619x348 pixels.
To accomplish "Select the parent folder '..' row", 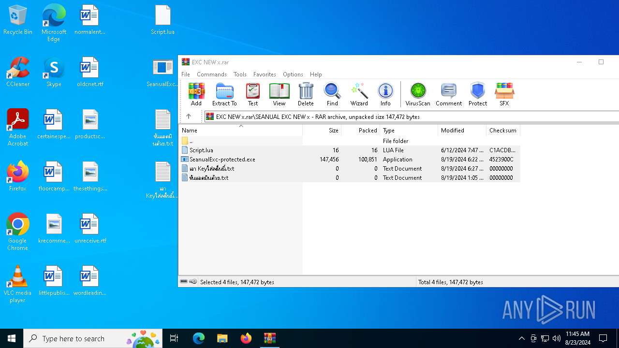I will [x=350, y=141].
